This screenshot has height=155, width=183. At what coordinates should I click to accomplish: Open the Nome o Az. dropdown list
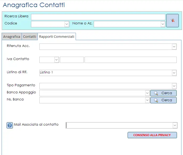click(163, 24)
